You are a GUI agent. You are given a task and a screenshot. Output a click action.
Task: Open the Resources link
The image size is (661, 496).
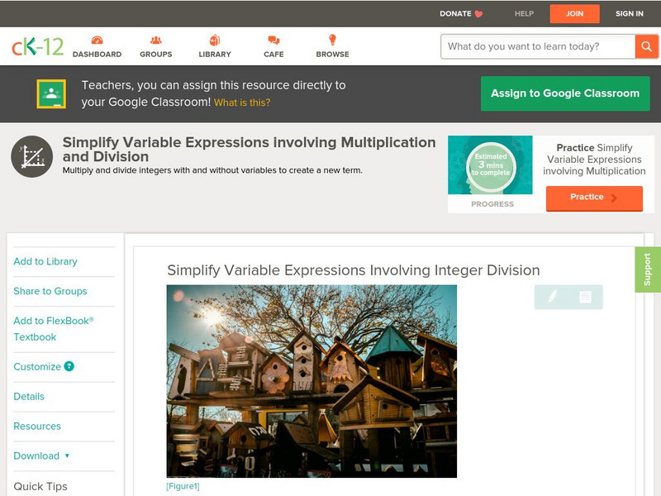point(37,426)
